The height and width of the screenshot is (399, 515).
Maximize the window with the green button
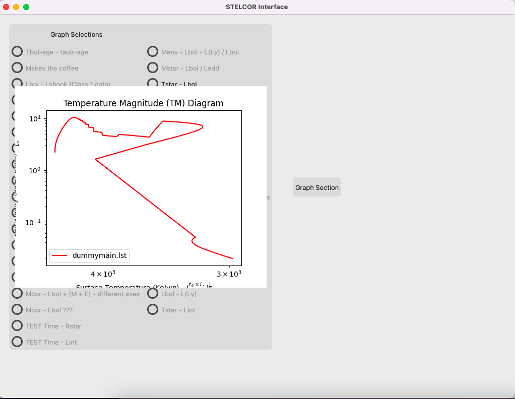tap(26, 7)
